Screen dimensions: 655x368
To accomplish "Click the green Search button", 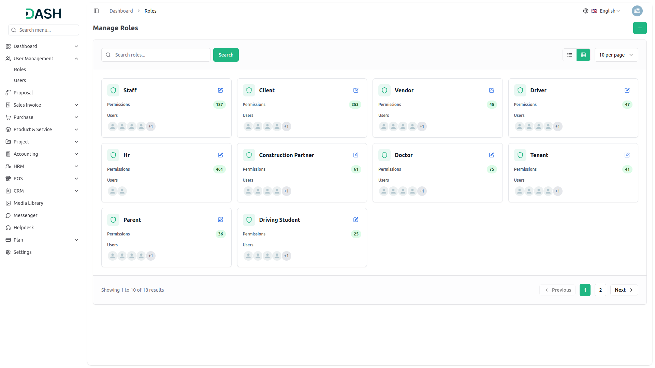I will point(226,55).
